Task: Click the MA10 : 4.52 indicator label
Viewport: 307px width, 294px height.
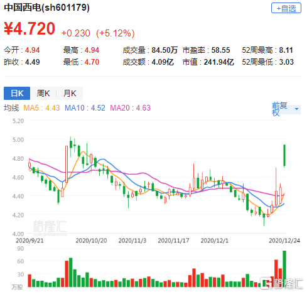Action: 85,108
